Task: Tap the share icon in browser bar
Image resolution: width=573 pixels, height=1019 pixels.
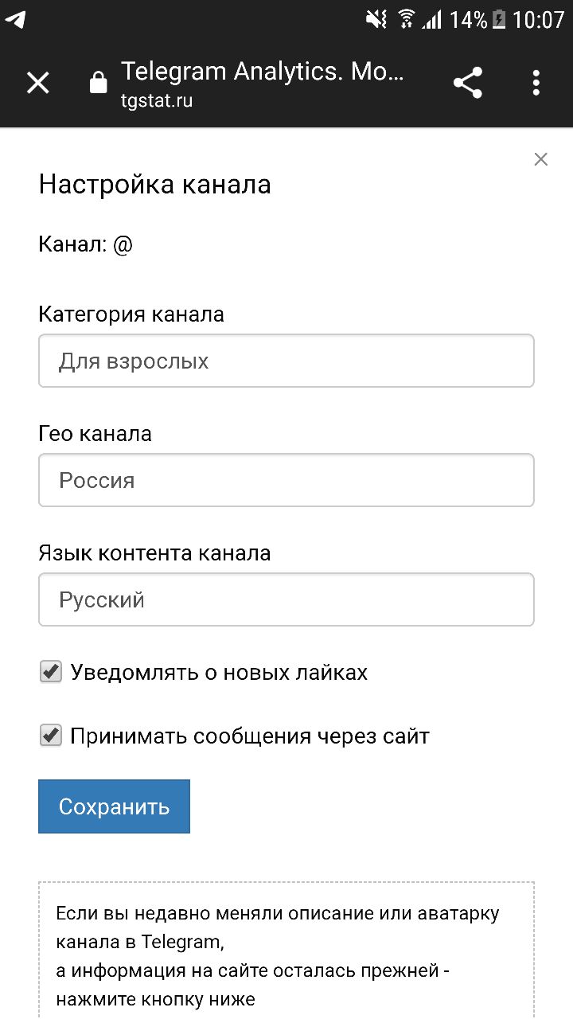Action: (x=468, y=83)
